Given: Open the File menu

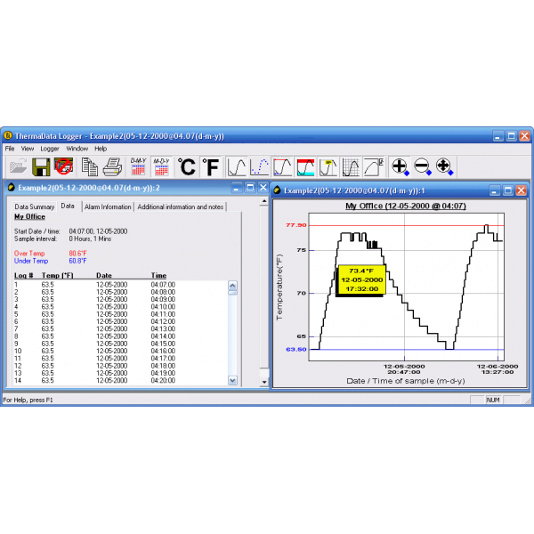Looking at the screenshot, I should [x=10, y=149].
